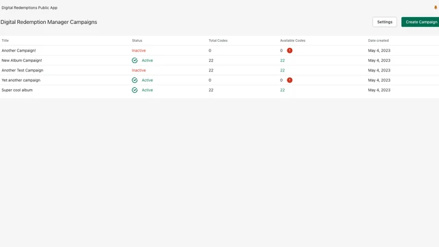439x247 pixels.
Task: Click available codes 22 for Super cool album
Action: coord(283,90)
